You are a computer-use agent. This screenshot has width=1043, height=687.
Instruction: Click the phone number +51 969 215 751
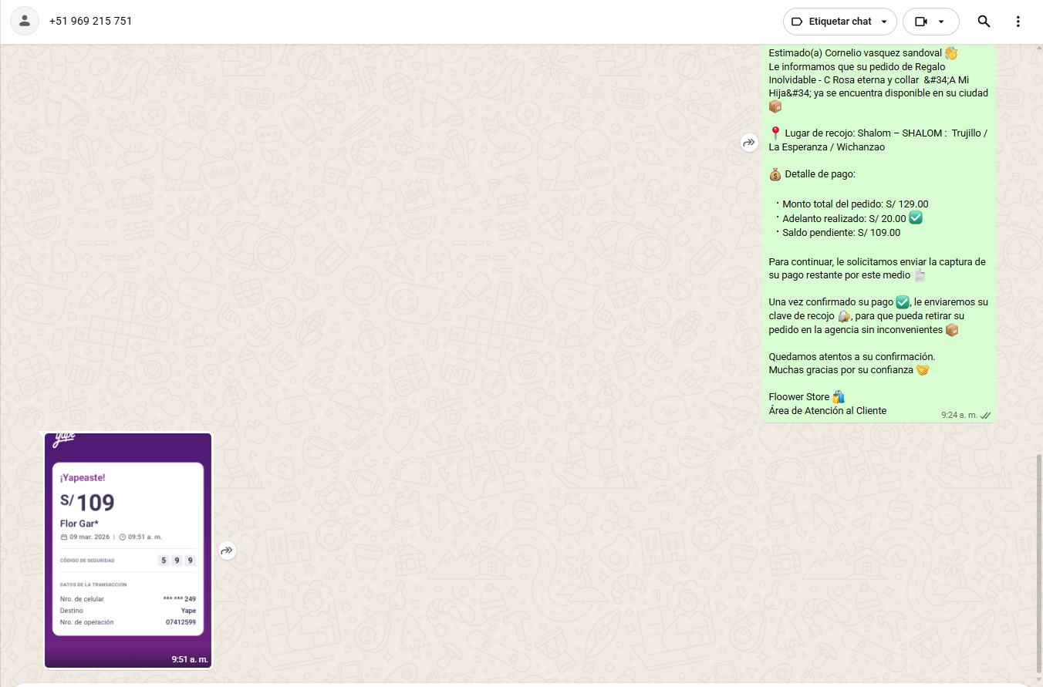click(x=90, y=21)
